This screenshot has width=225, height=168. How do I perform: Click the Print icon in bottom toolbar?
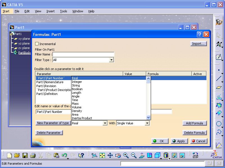tap(33, 155)
